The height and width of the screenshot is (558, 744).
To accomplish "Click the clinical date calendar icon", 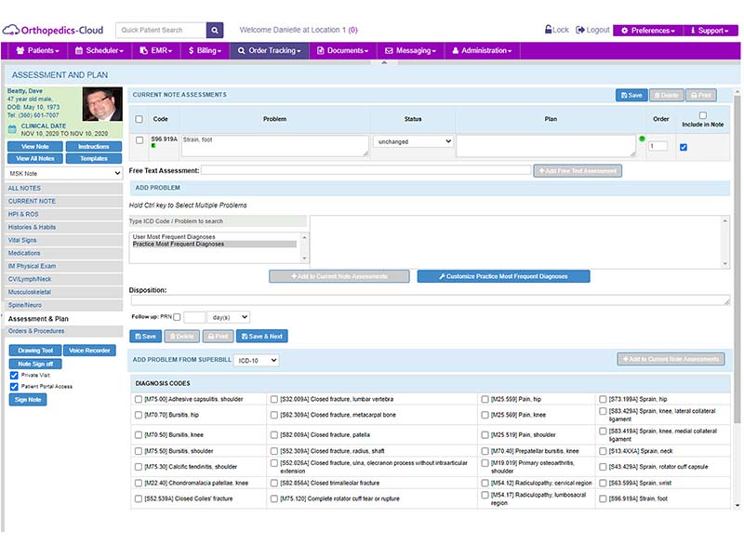I will [12, 129].
